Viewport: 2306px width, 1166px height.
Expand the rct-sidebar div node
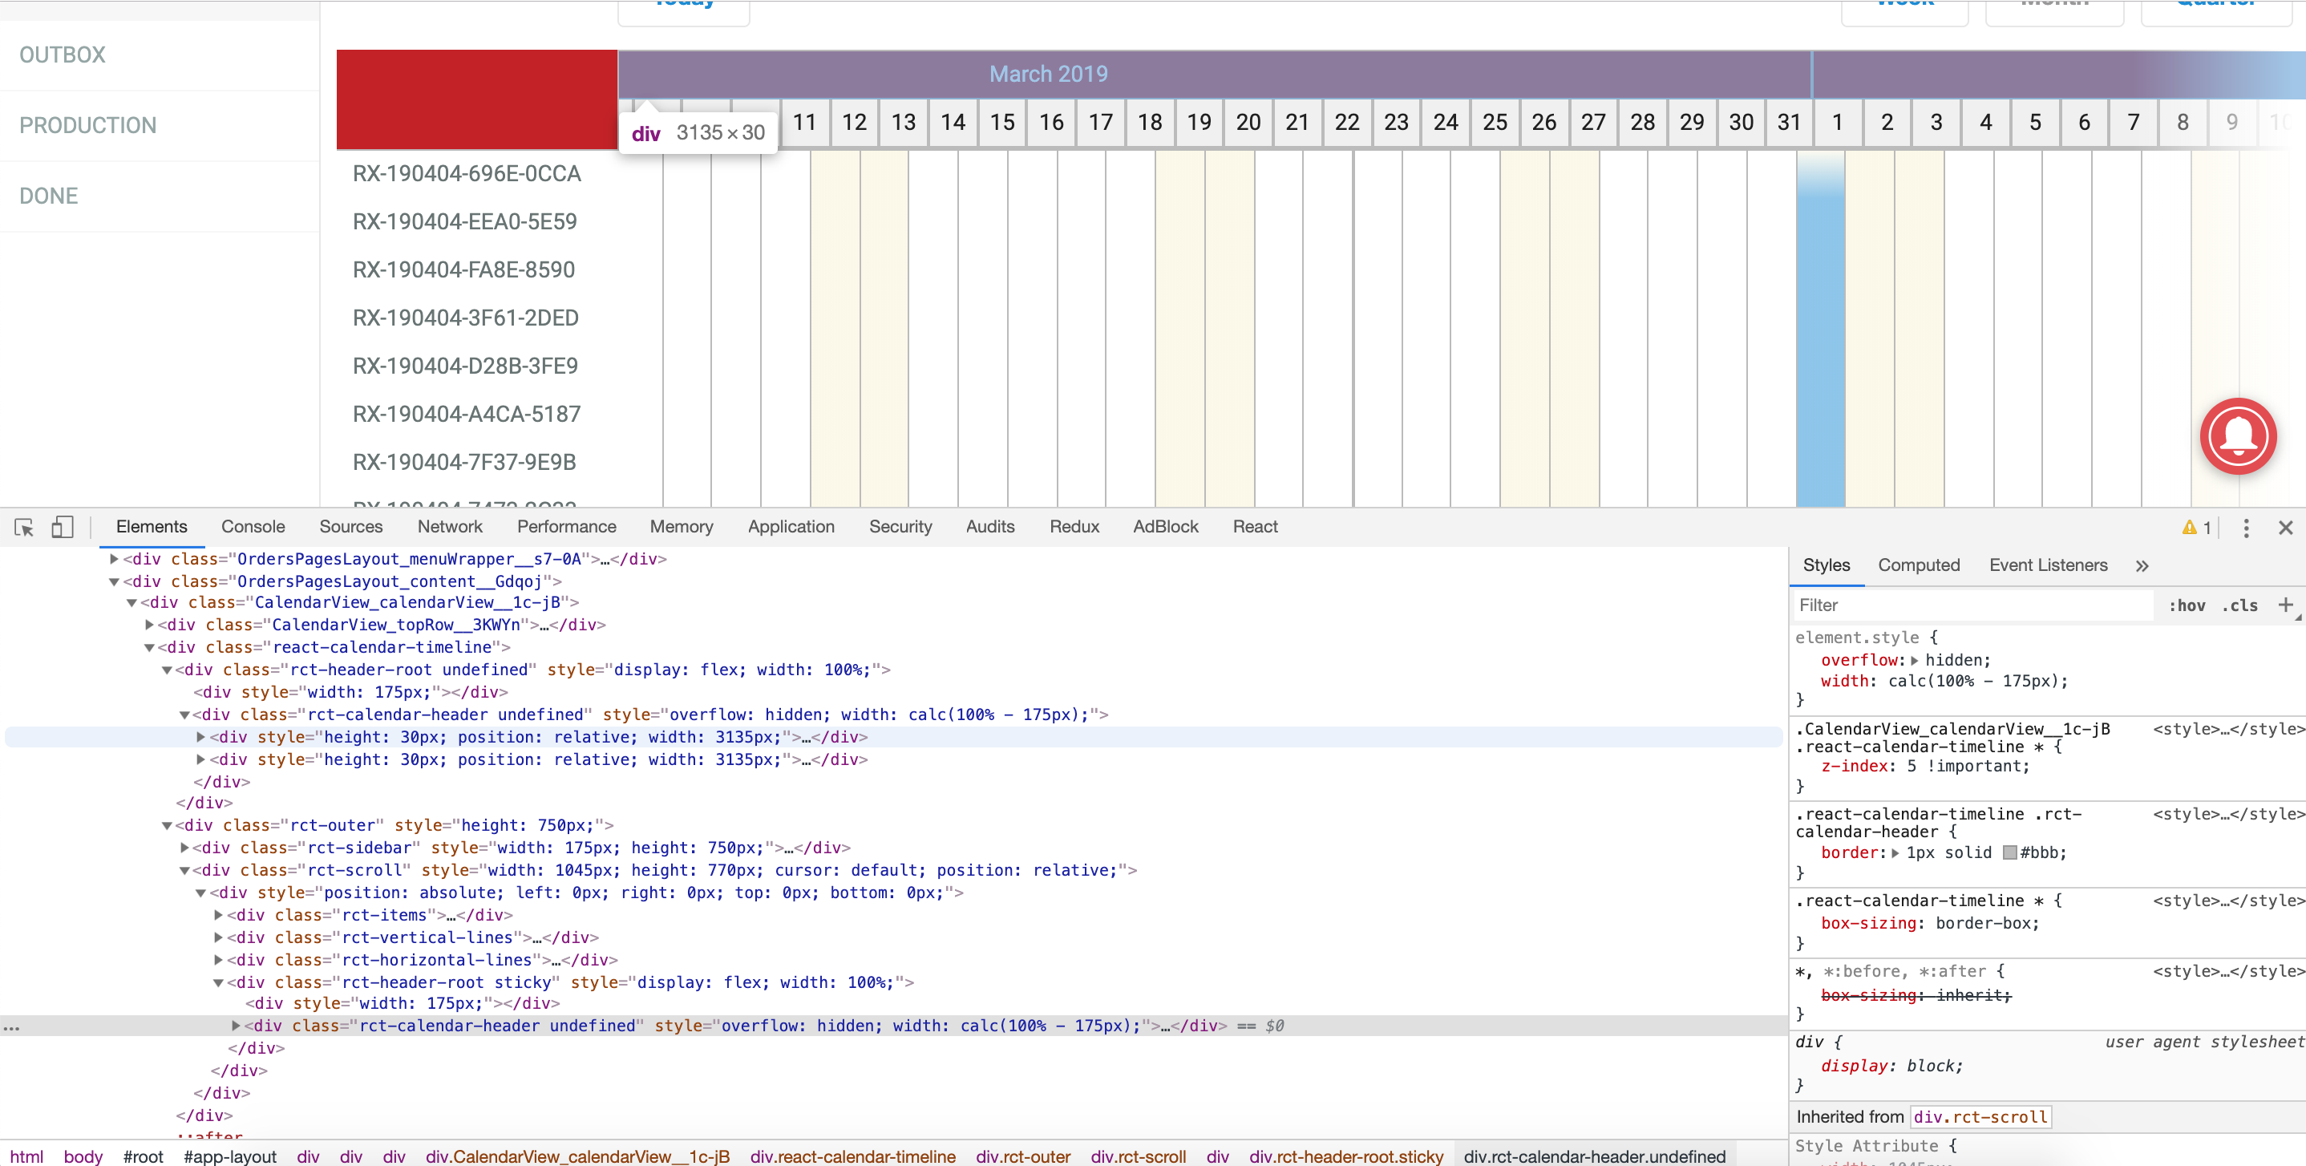coord(184,847)
